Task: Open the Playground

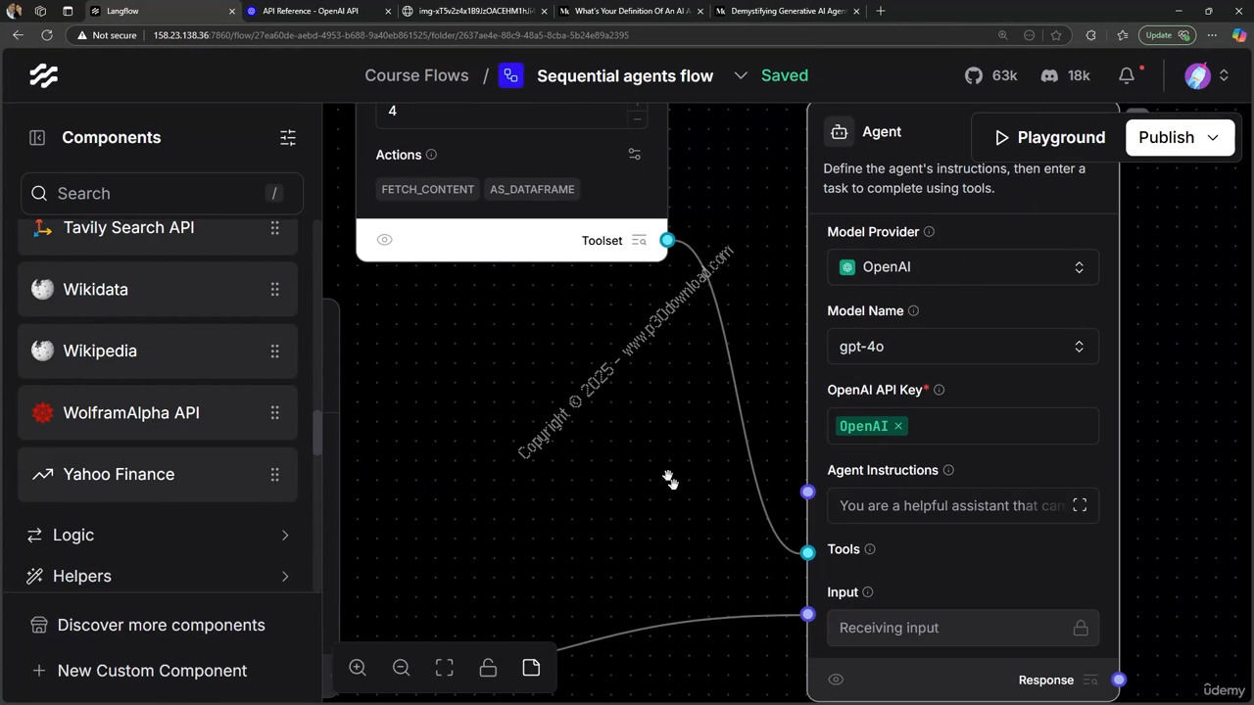Action: [x=1049, y=137]
